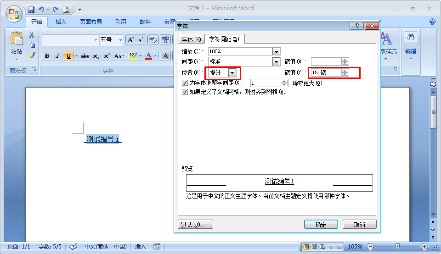Click the Office button logo
441x254 pixels.
tap(14, 13)
